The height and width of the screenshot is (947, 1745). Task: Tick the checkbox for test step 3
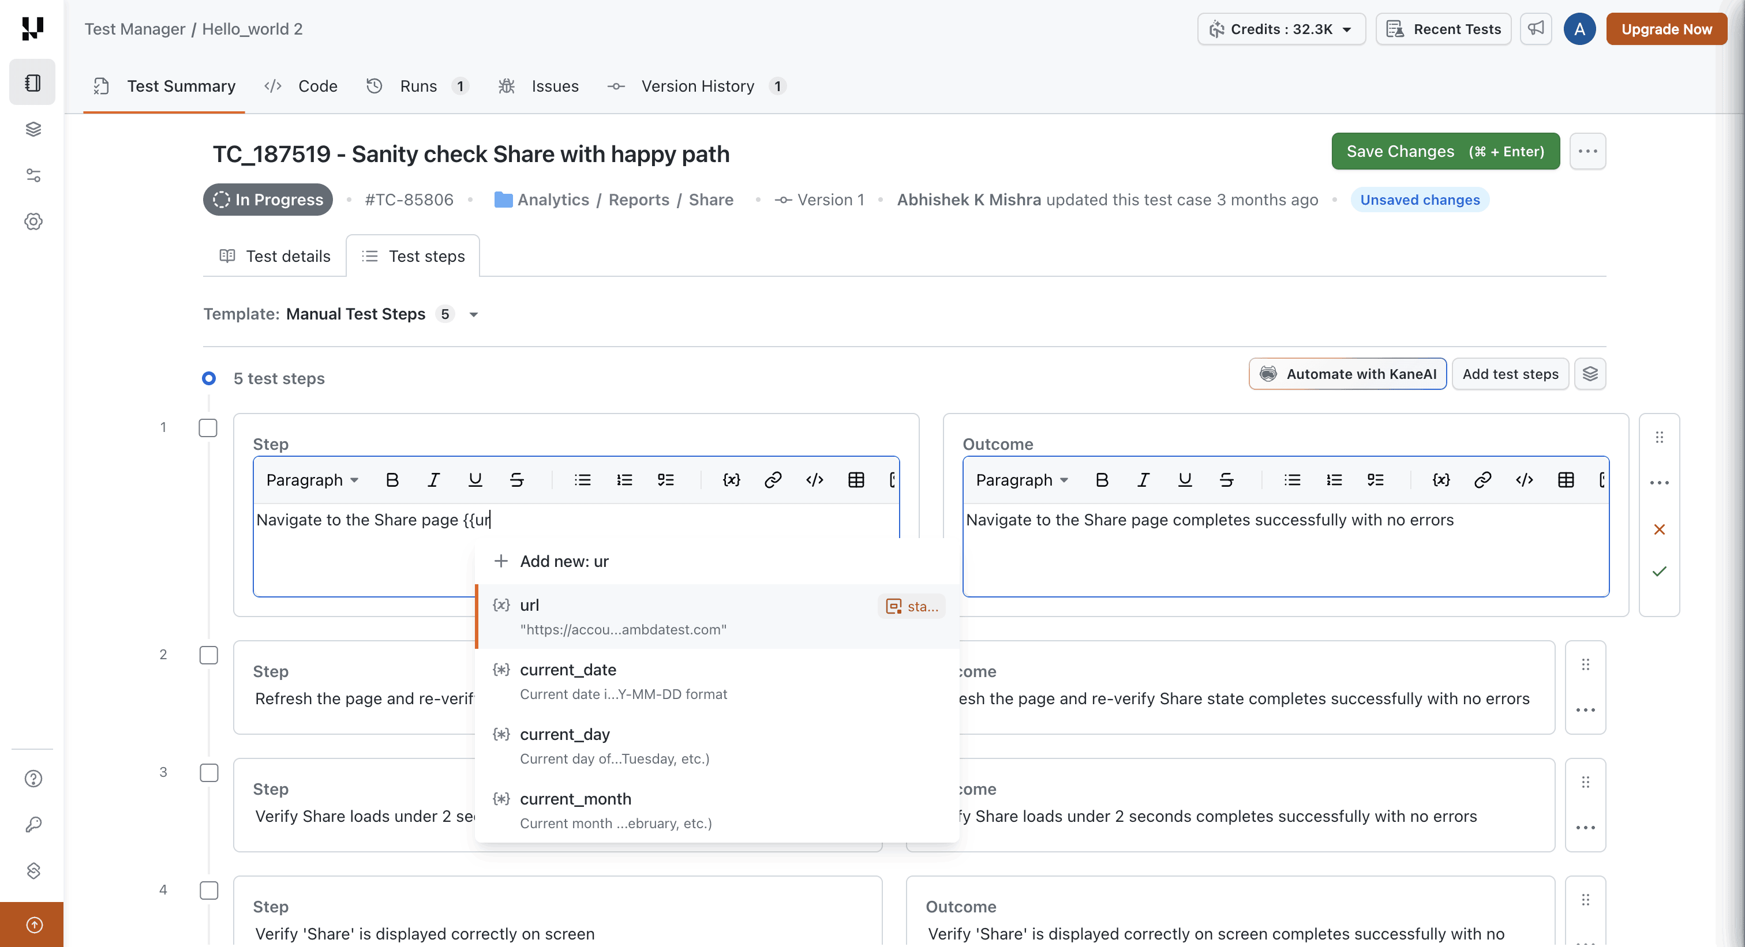[x=209, y=773]
